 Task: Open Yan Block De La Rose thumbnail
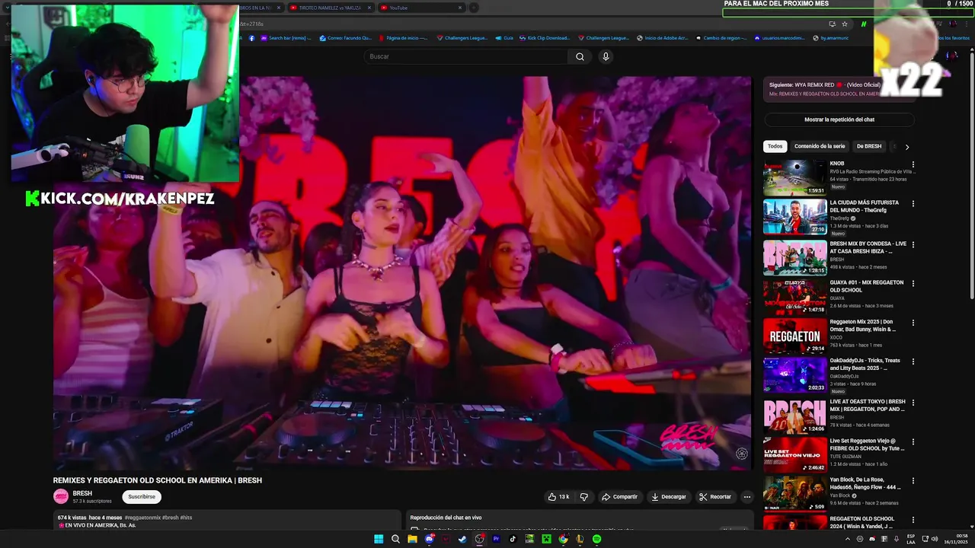coord(794,492)
